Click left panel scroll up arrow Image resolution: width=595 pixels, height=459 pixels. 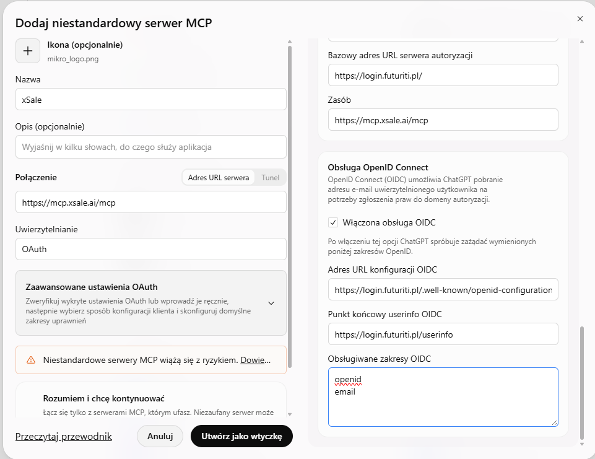coord(290,42)
